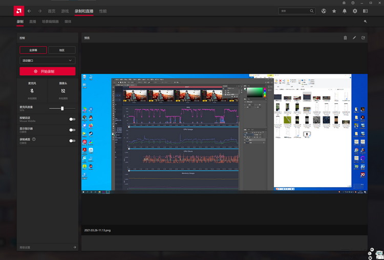
Task: Edit the preview with the pencil icon
Action: pos(354,38)
